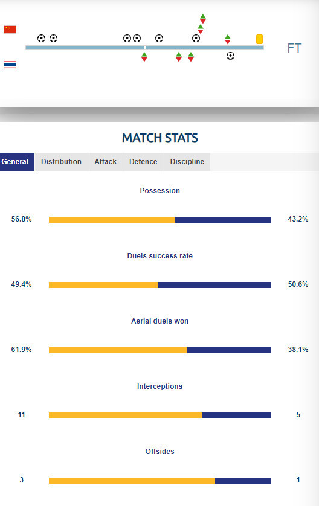Open the Defence stats tab
Image resolution: width=319 pixels, height=506 pixels.
coord(143,162)
